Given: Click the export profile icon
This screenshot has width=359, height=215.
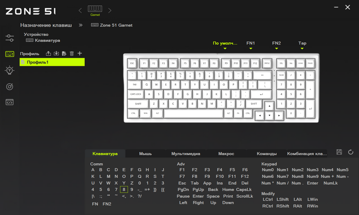Looking at the screenshot, I should tap(48, 54).
